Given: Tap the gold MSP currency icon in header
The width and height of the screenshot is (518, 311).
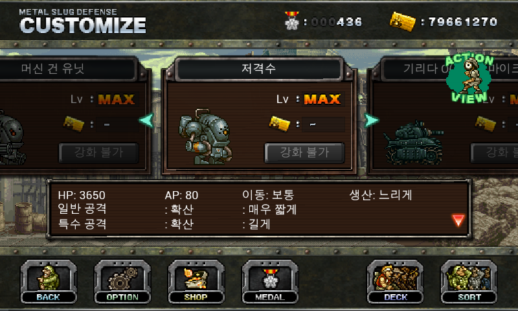Looking at the screenshot, I should coord(402,21).
